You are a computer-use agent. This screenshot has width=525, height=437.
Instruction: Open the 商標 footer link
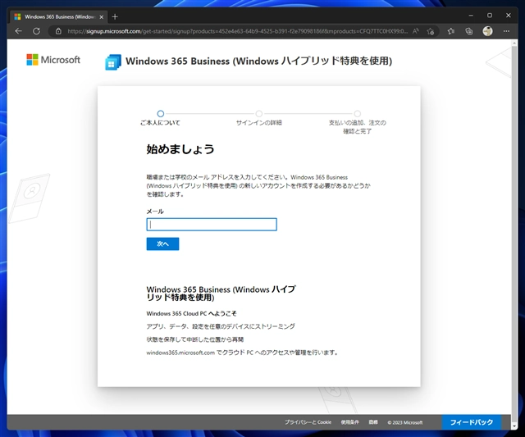point(373,422)
